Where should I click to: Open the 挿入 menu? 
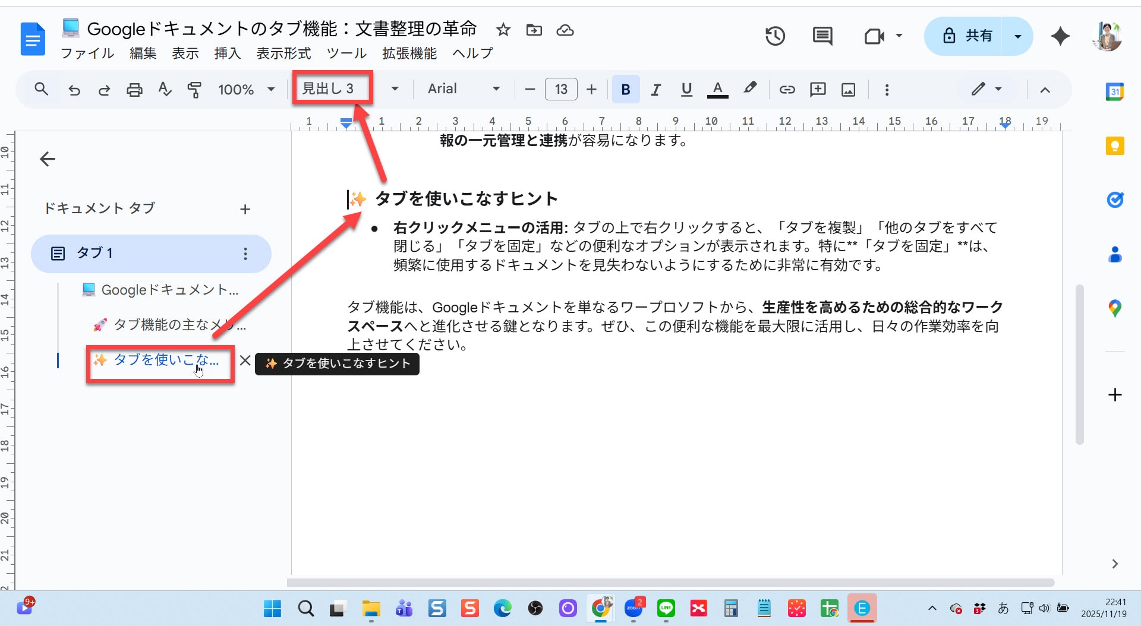(x=227, y=53)
